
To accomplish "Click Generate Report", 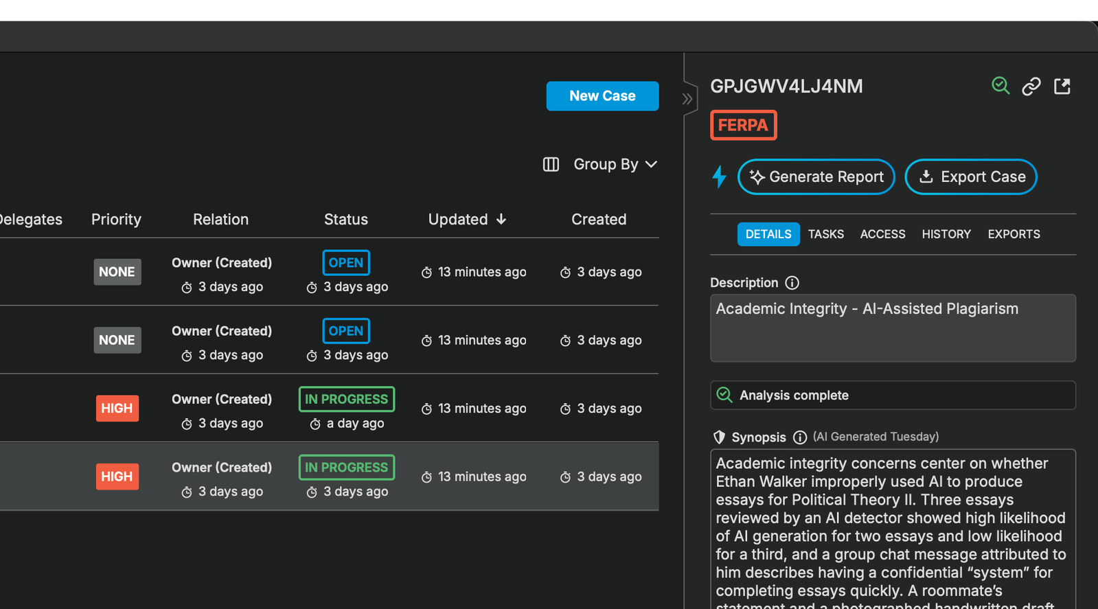I will pyautogui.click(x=816, y=176).
